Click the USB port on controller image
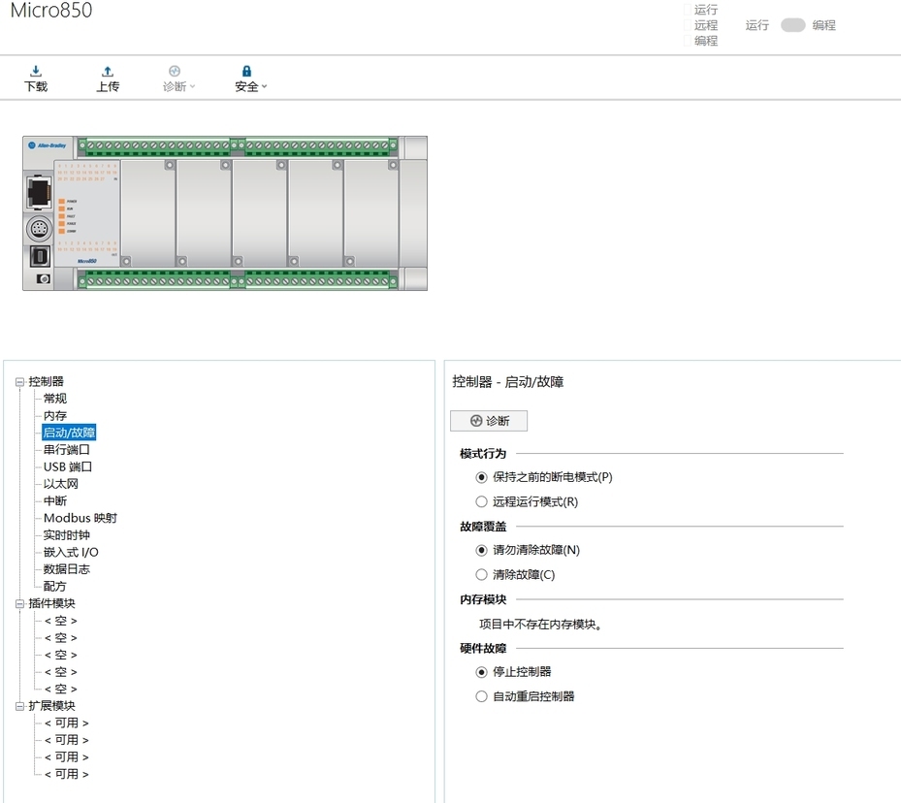This screenshot has width=901, height=803. pos(39,256)
